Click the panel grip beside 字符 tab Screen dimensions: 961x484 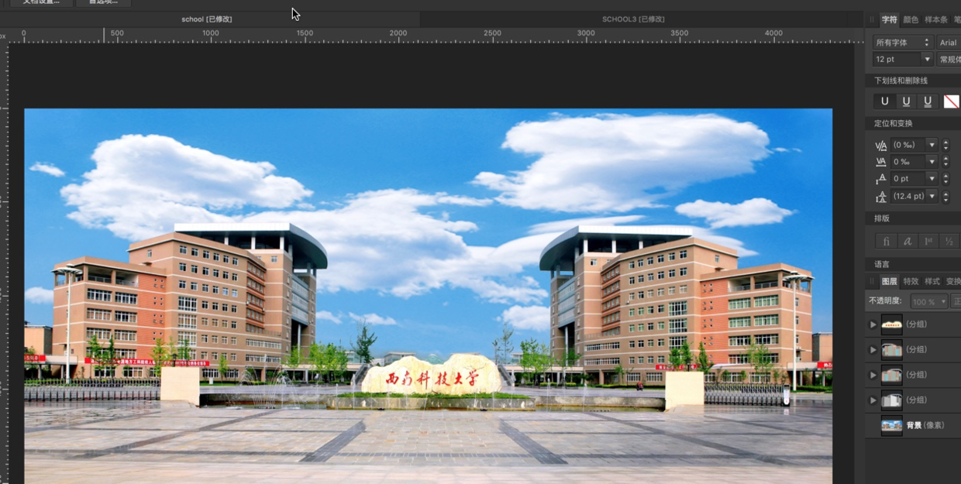pos(872,20)
